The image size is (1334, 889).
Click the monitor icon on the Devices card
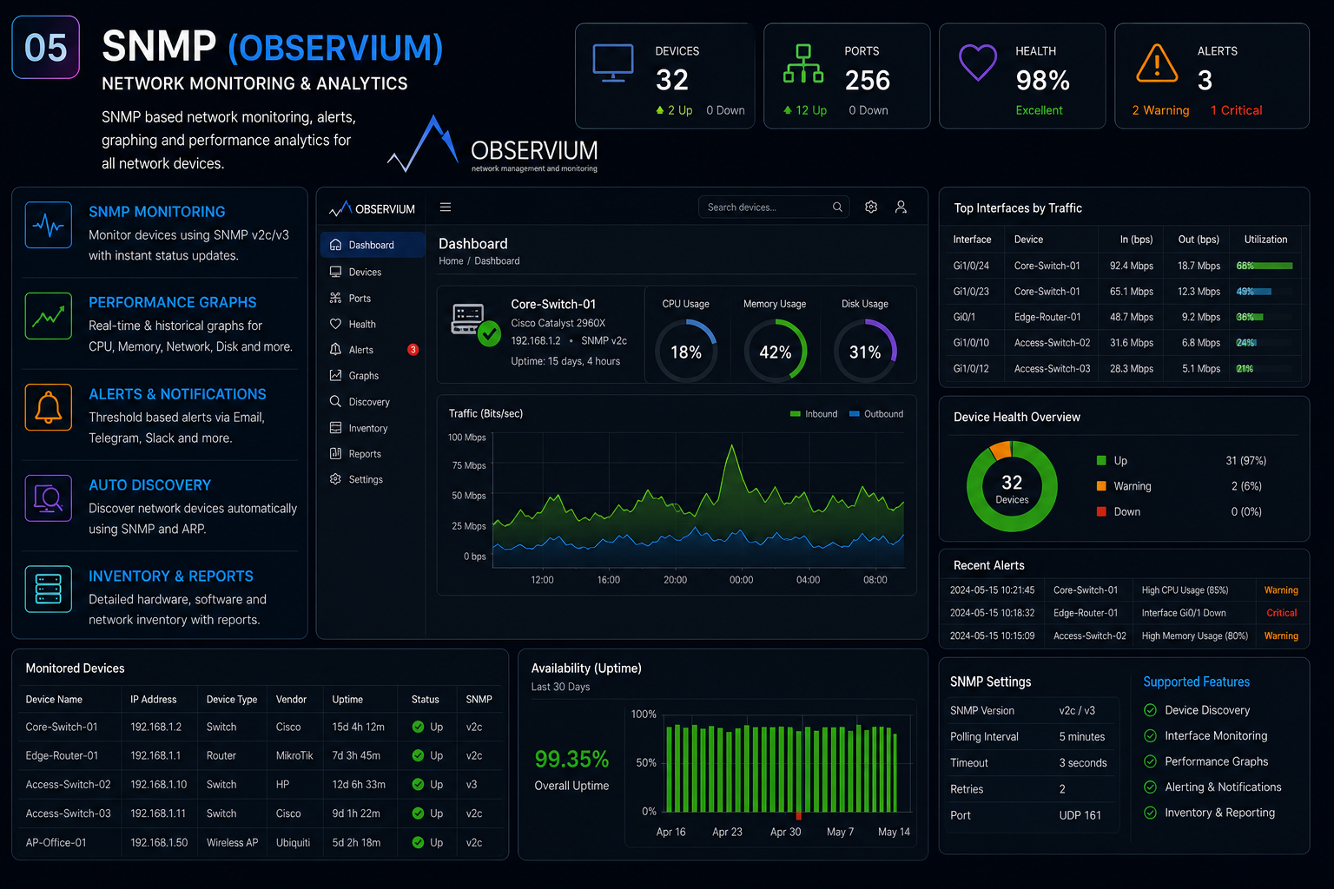tap(613, 63)
